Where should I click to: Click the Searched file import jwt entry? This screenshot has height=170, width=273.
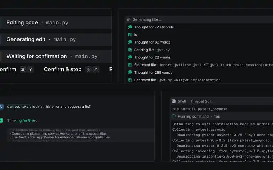(x=204, y=65)
